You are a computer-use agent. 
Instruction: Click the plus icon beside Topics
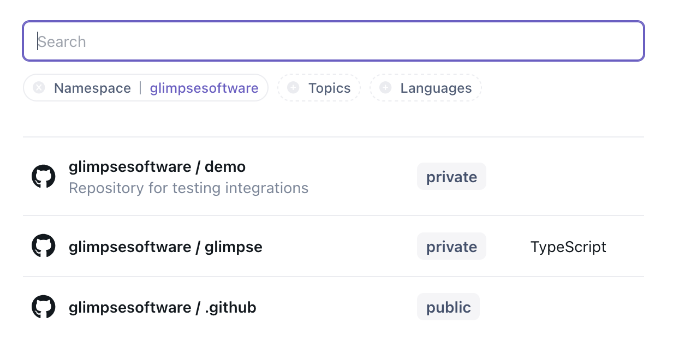(x=293, y=88)
